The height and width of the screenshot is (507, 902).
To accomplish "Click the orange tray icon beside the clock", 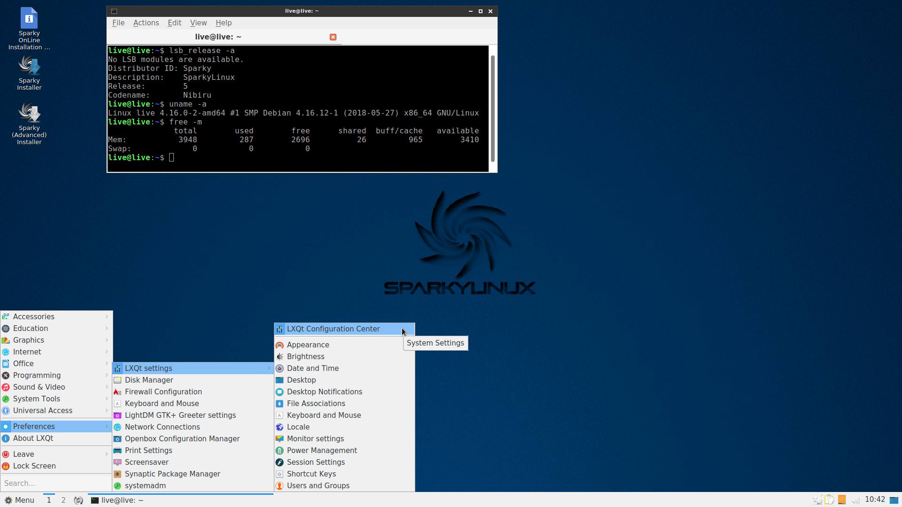I will [x=842, y=500].
